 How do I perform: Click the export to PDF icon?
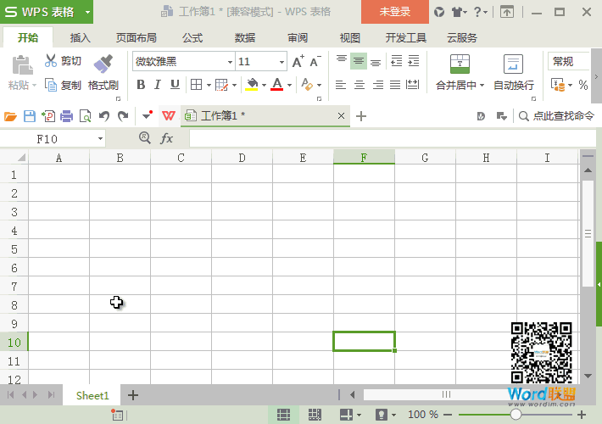pos(48,116)
